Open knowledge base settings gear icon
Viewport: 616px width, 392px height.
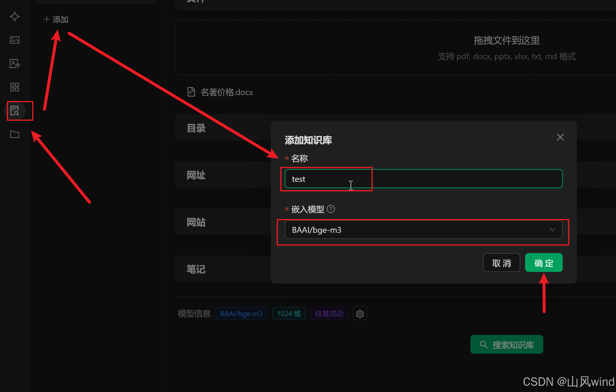(x=360, y=314)
